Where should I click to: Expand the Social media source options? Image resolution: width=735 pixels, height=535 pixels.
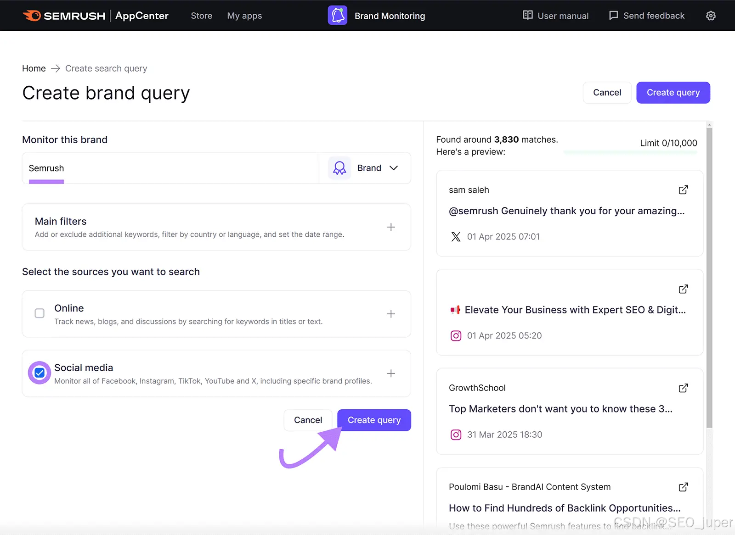(x=391, y=373)
